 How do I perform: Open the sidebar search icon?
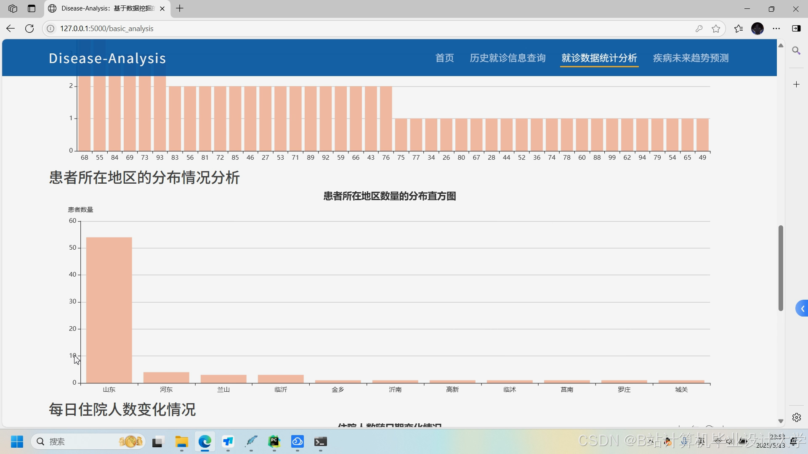[796, 50]
